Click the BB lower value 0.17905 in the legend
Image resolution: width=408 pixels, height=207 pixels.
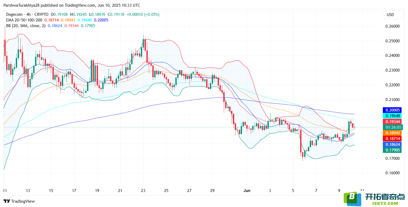point(88,26)
